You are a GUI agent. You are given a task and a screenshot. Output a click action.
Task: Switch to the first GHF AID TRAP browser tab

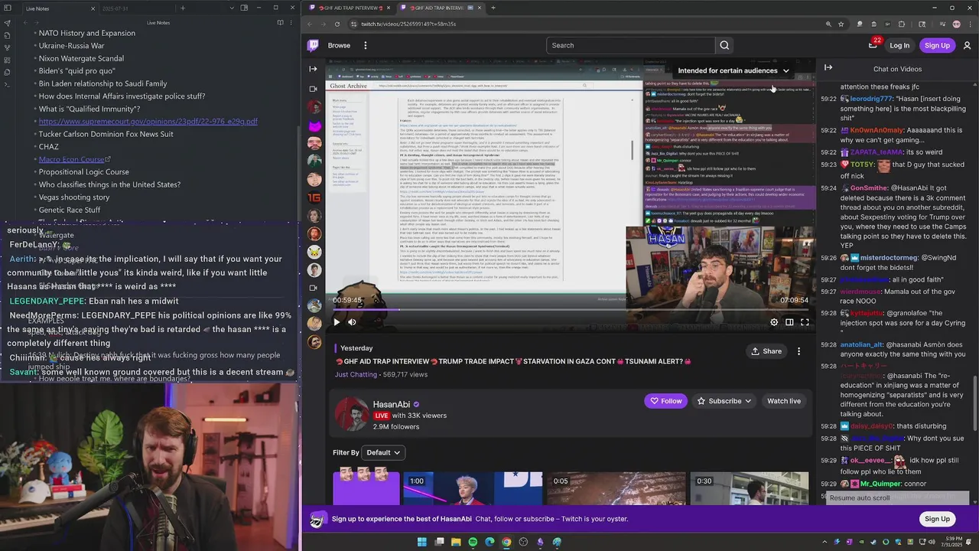point(349,8)
